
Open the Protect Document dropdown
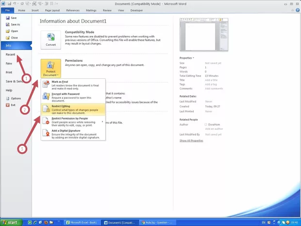click(50, 69)
